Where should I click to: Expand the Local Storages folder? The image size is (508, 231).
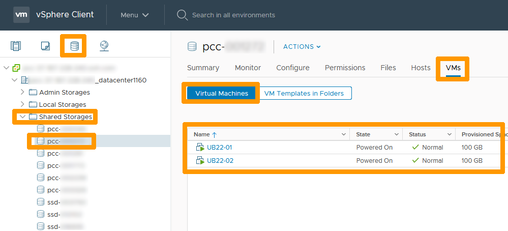(22, 104)
